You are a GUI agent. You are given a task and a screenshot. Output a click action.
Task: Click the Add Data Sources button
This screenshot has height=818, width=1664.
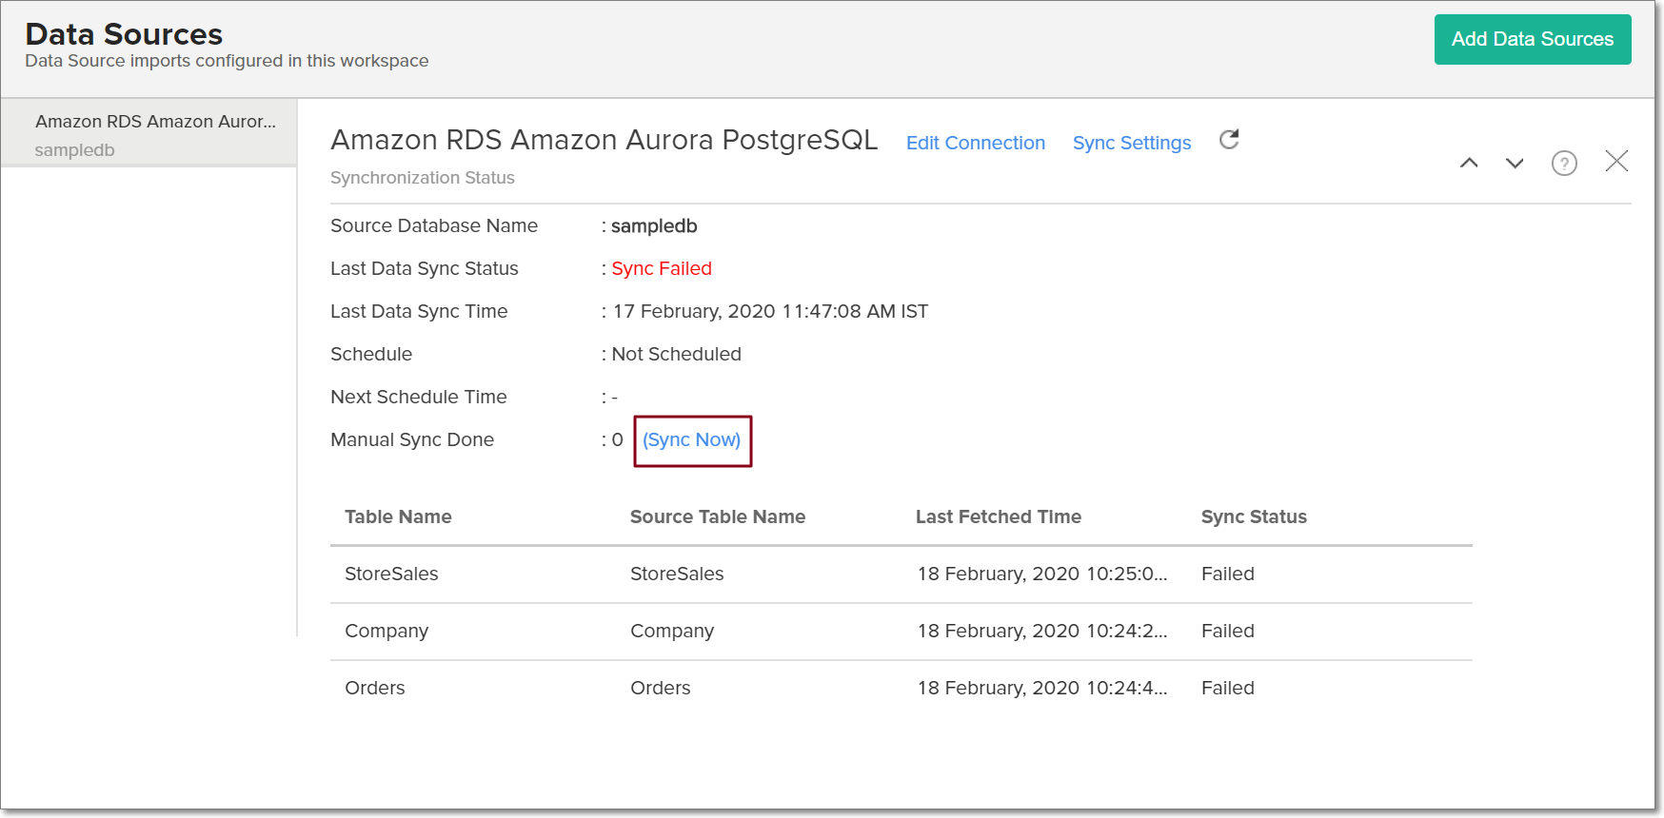(1532, 40)
